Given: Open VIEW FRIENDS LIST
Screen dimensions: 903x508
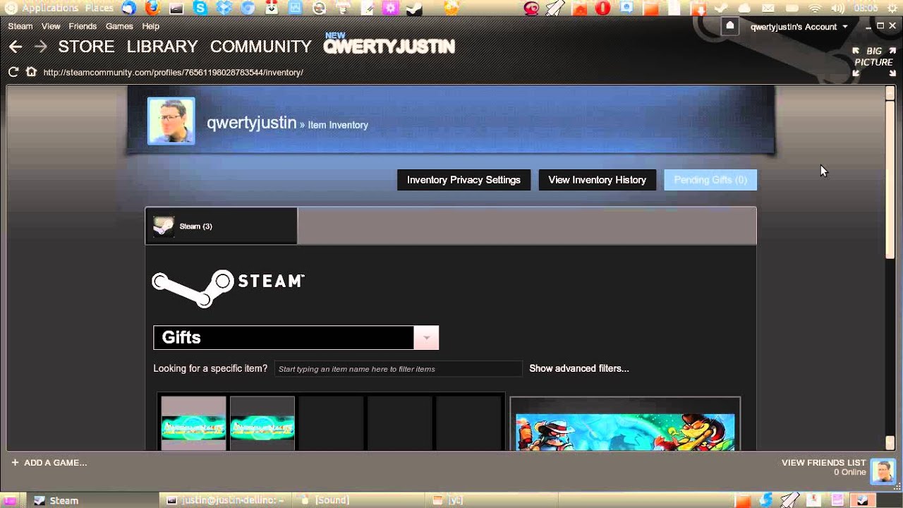Looking at the screenshot, I should (823, 463).
